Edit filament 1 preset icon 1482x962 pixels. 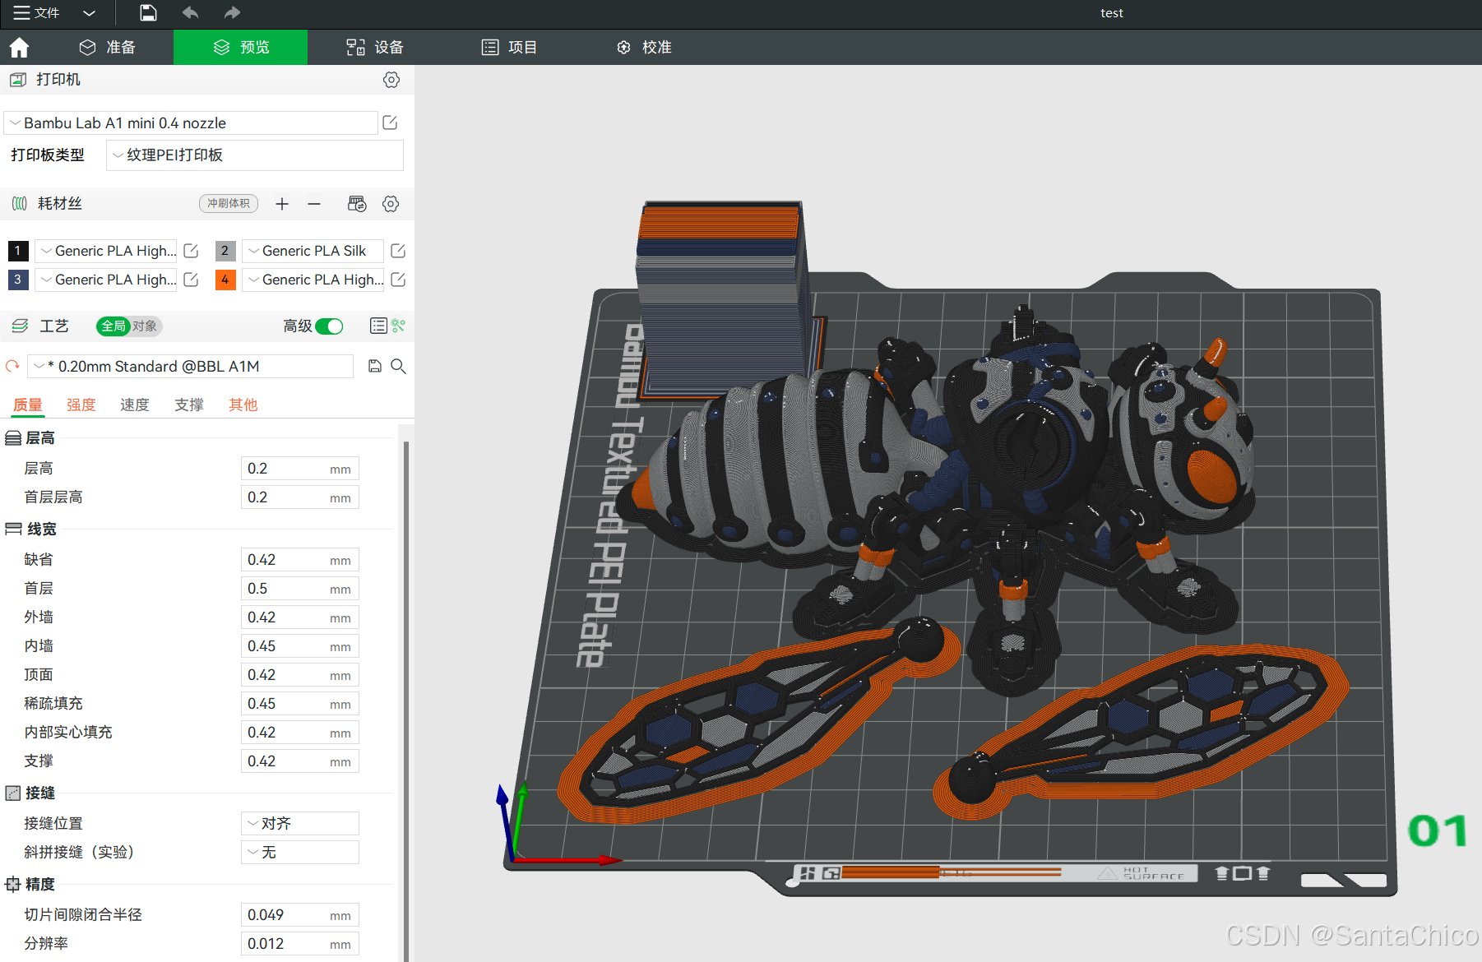pos(192,251)
